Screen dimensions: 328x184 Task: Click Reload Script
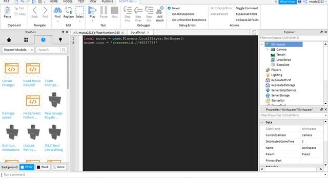219,14
